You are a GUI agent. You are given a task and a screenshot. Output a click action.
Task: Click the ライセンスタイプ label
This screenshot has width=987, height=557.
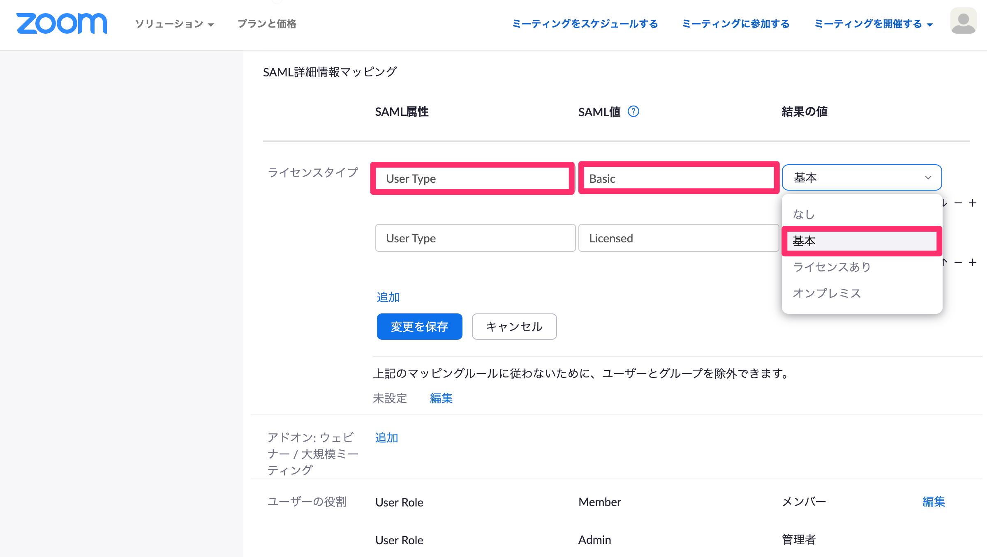click(313, 172)
